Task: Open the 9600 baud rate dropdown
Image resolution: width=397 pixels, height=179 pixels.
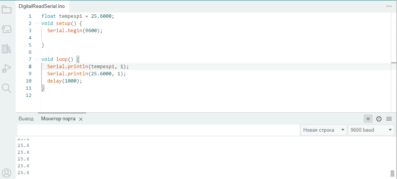Action: [x=371, y=130]
